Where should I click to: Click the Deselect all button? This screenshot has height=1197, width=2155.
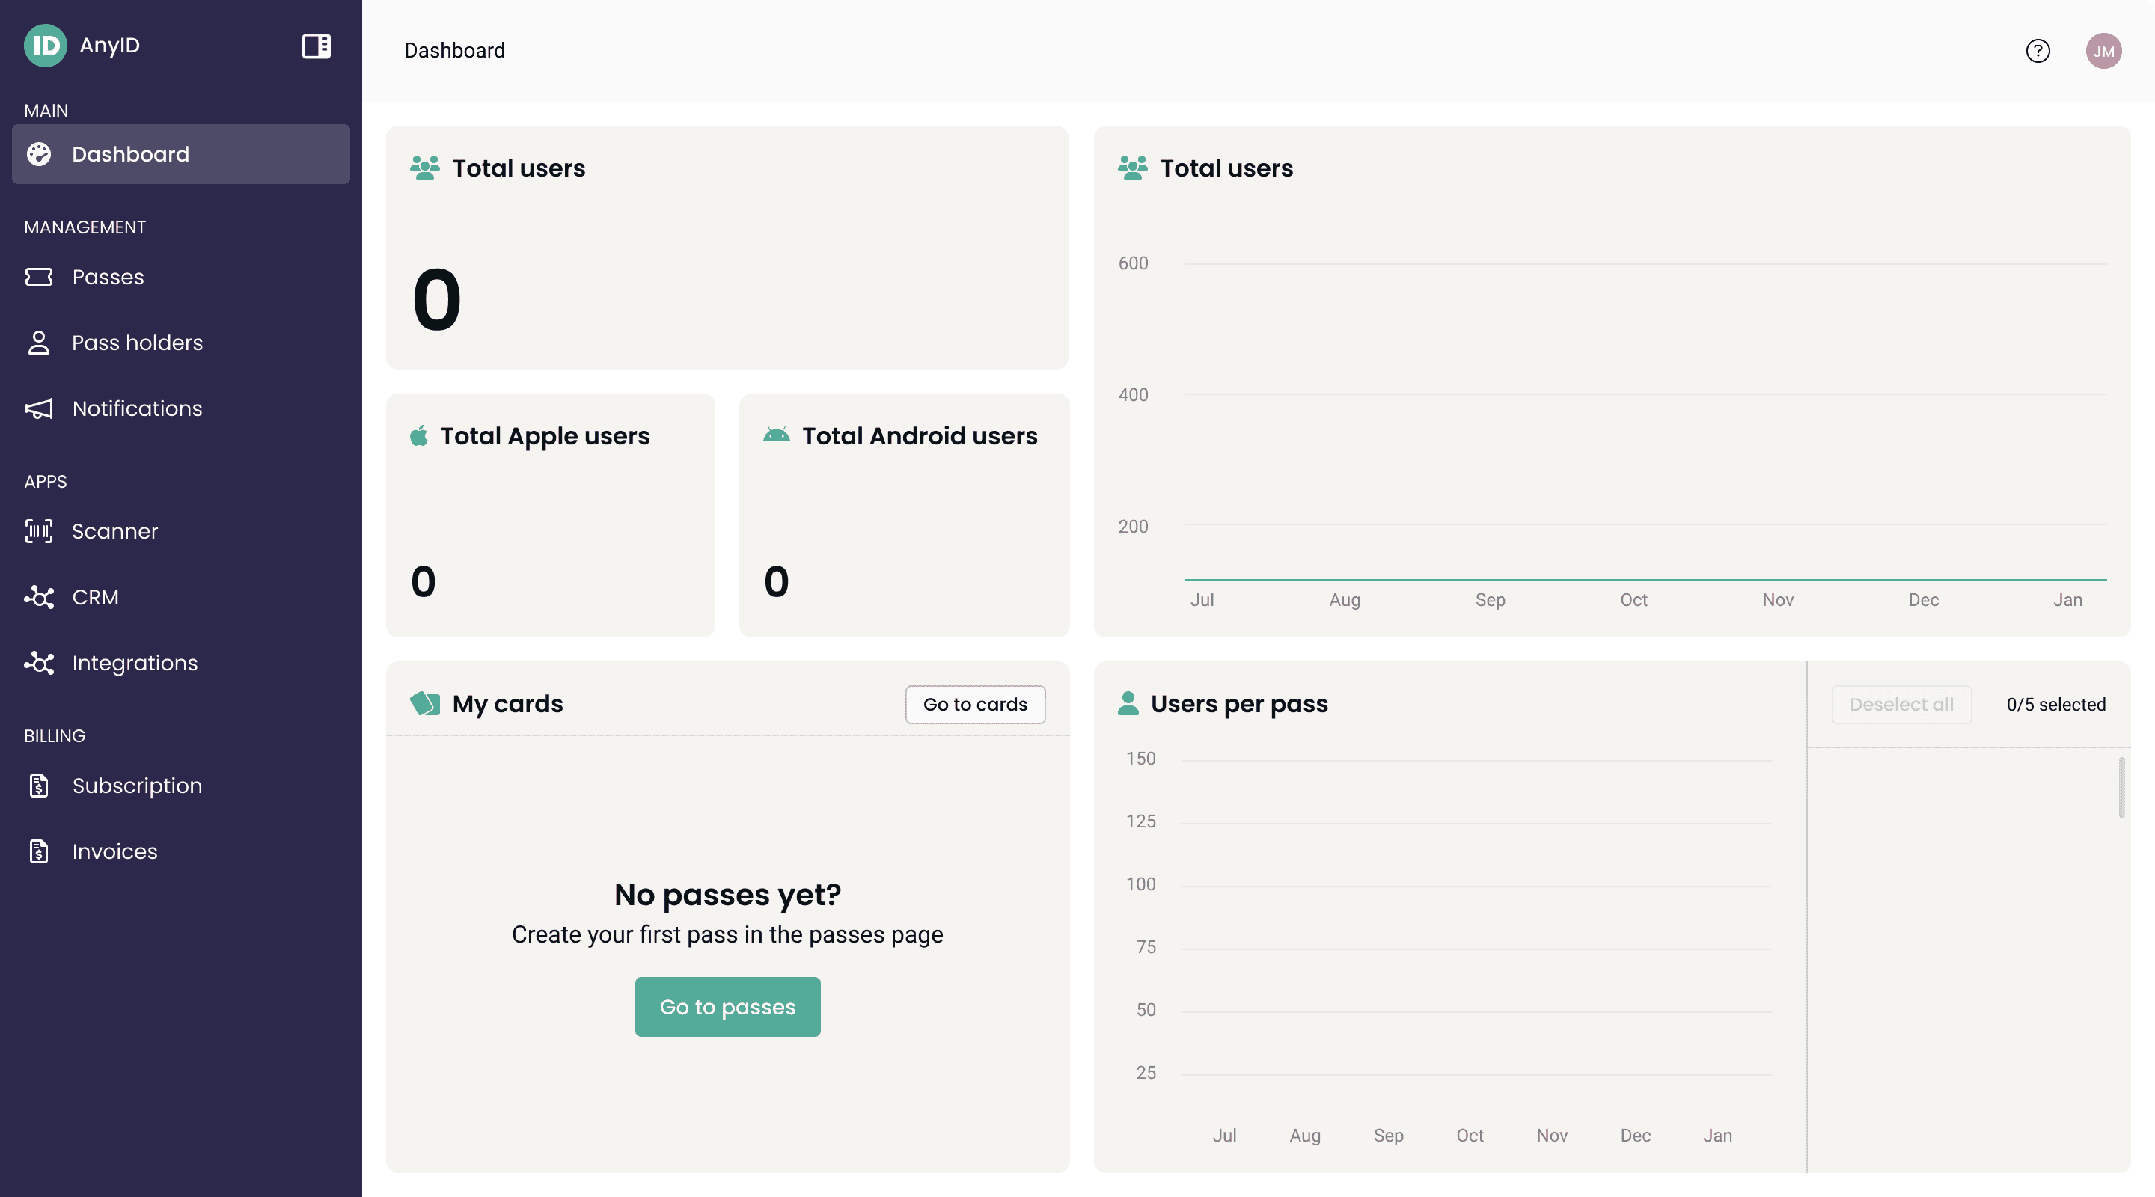1901,704
